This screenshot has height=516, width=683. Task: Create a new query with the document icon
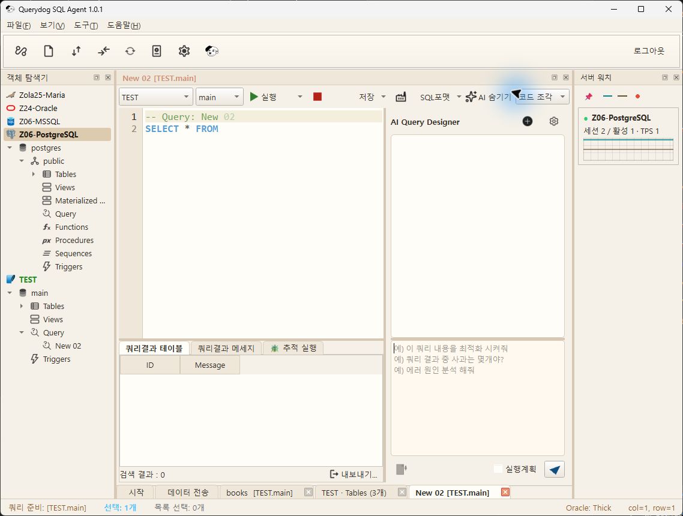click(x=49, y=51)
